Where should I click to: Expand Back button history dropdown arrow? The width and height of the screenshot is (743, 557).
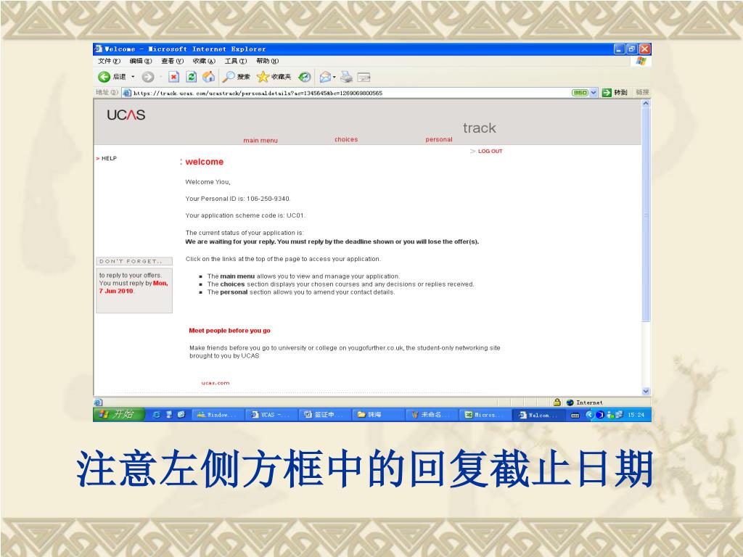pyautogui.click(x=134, y=77)
